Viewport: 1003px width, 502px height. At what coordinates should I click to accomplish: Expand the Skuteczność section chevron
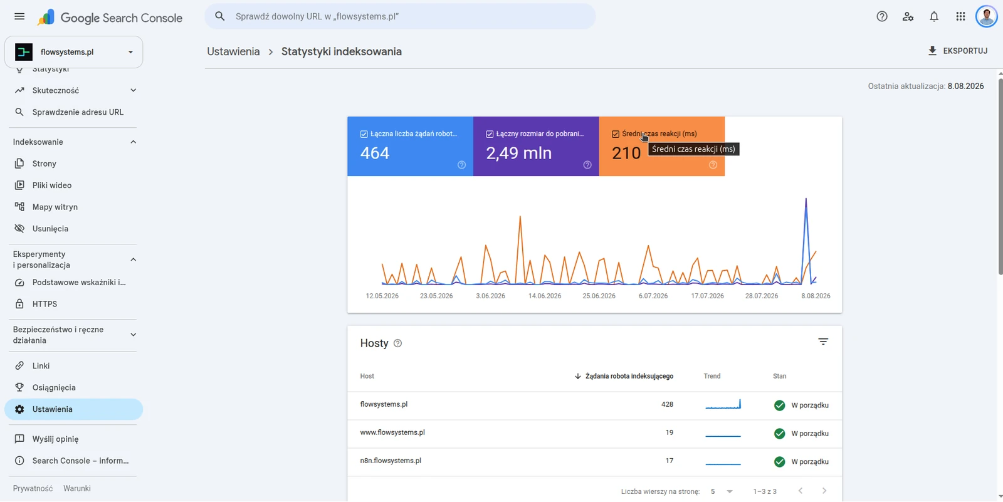tap(133, 90)
